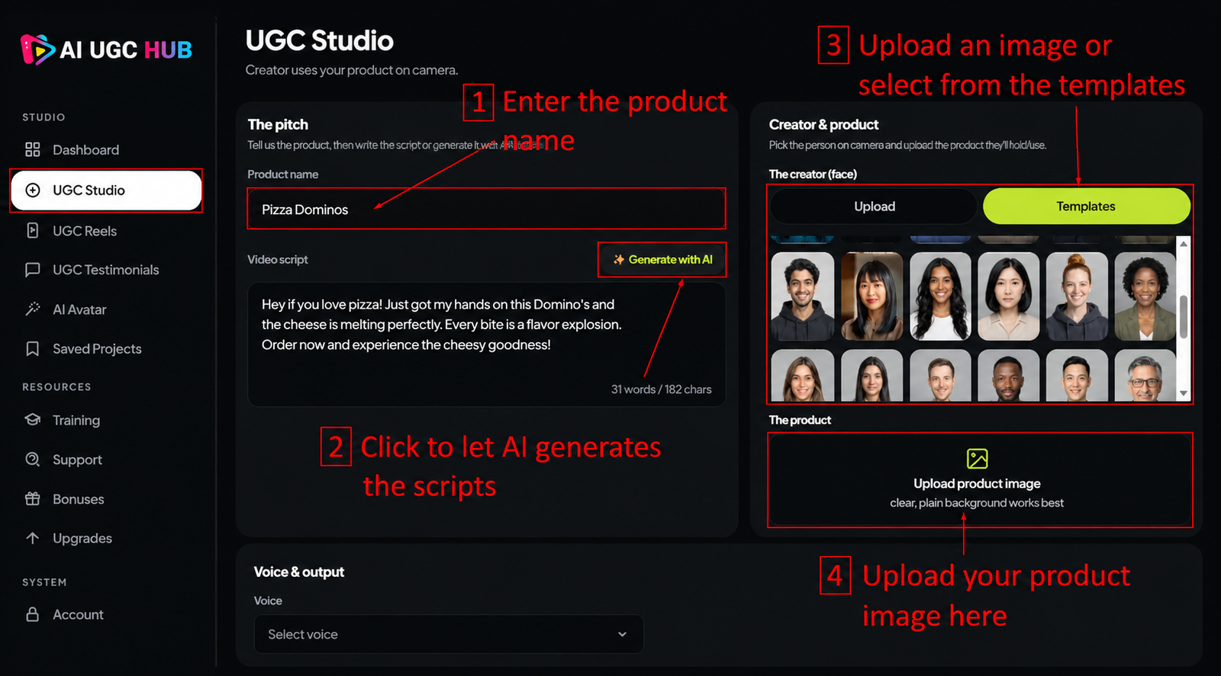Screen dimensions: 1221x676
Task: Click the UGC Testimonials speech bubble icon
Action: [33, 270]
